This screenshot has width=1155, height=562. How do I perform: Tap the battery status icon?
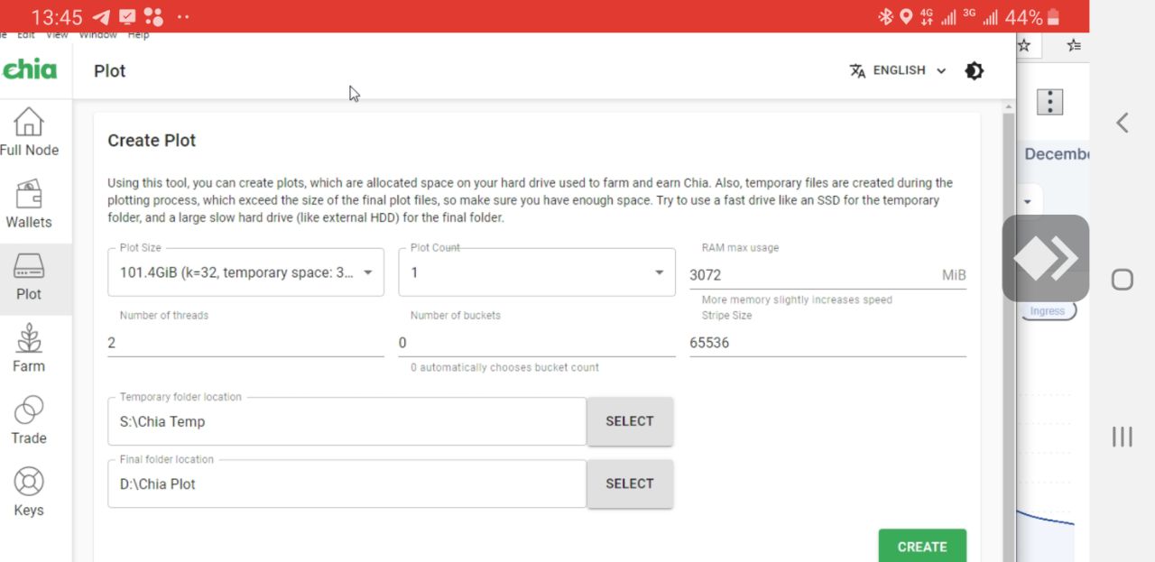tap(1053, 17)
